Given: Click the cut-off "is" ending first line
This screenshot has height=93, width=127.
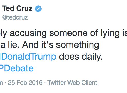Looking at the screenshot, I should [x=125, y=33].
